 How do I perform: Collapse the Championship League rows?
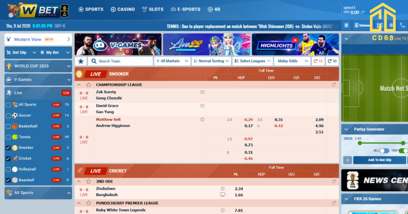click(79, 85)
